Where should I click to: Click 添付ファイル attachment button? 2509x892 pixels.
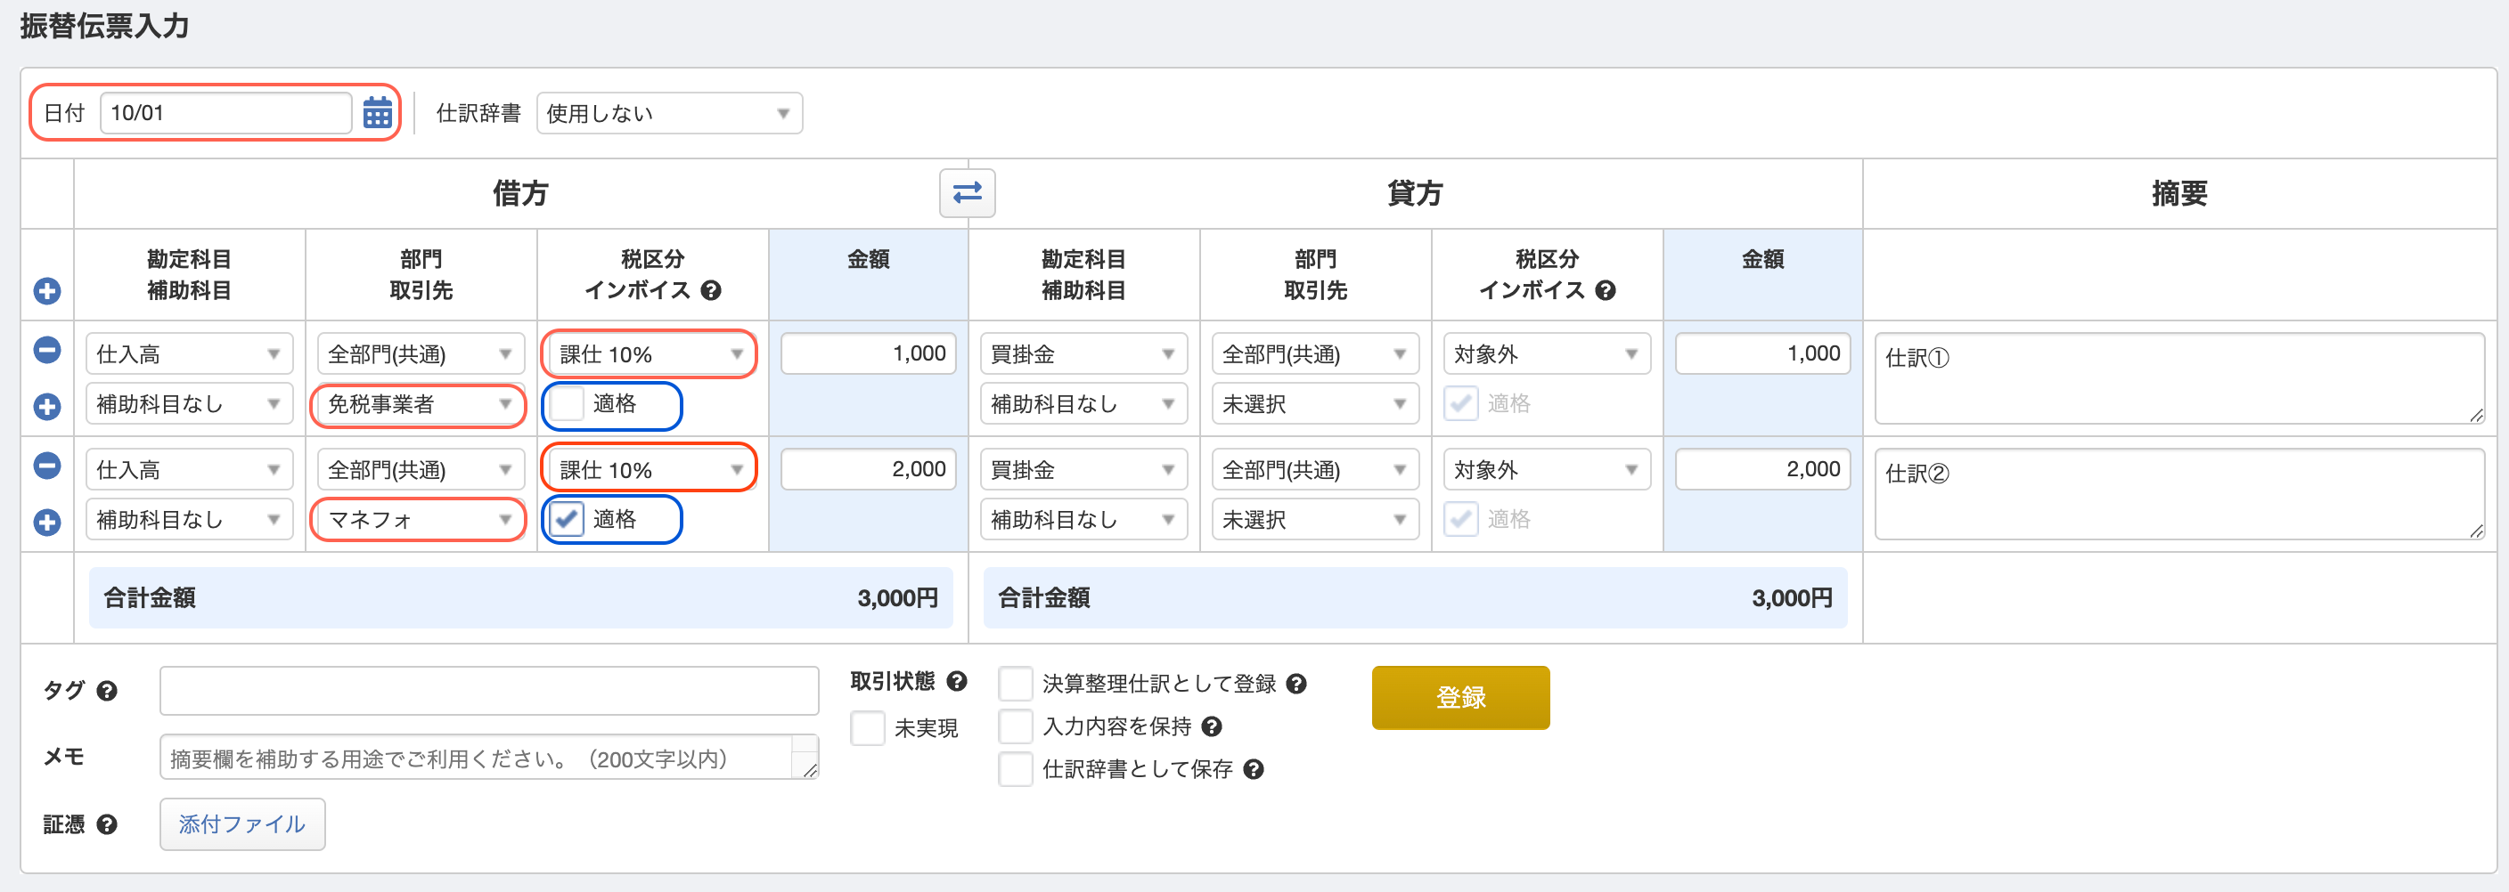(x=241, y=825)
